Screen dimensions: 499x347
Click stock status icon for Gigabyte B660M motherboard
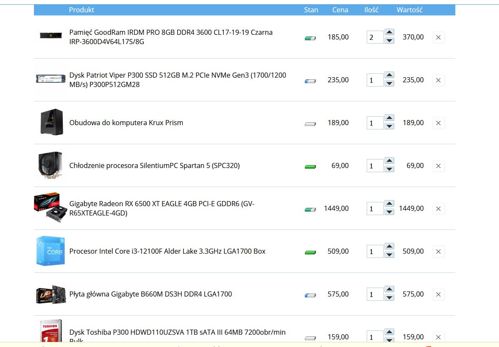pyautogui.click(x=310, y=295)
